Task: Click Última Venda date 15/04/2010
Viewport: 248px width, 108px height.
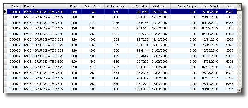Action: coord(210,62)
